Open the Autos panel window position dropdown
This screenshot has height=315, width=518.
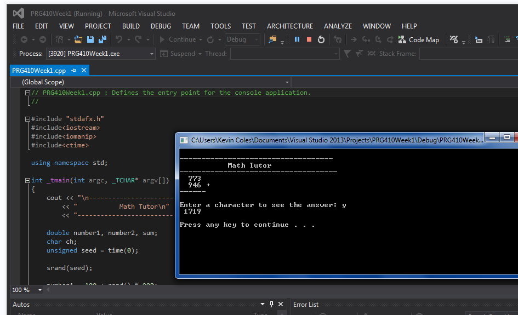click(263, 304)
